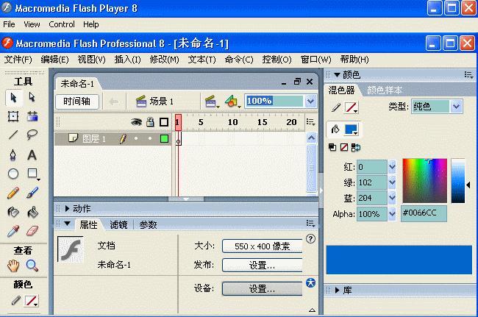This screenshot has height=317, width=478.
Task: Click the #0066CC hex color field
Action: pyautogui.click(x=424, y=213)
